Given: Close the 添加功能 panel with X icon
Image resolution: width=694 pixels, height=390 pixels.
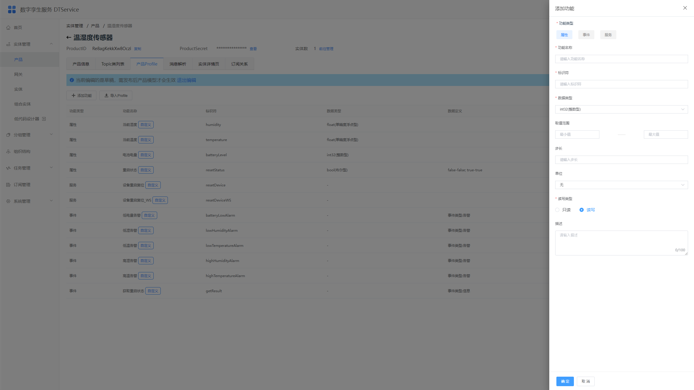Looking at the screenshot, I should click(685, 8).
